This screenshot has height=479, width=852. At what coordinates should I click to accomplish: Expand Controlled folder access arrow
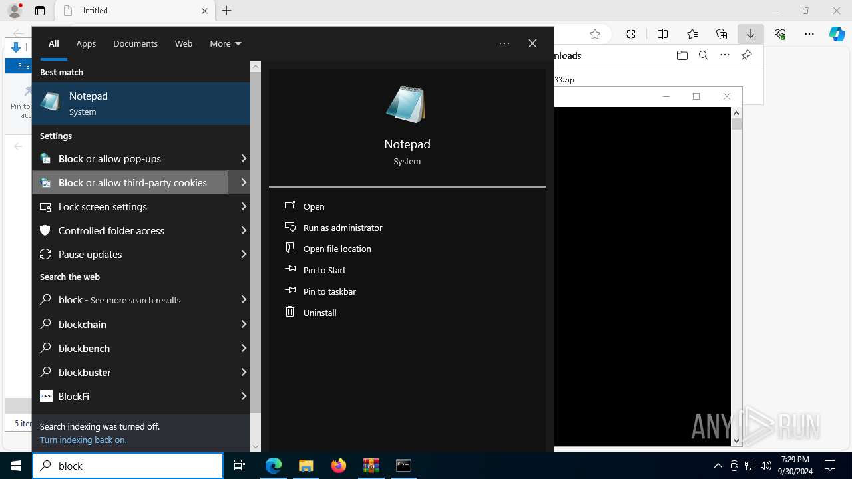pyautogui.click(x=243, y=230)
